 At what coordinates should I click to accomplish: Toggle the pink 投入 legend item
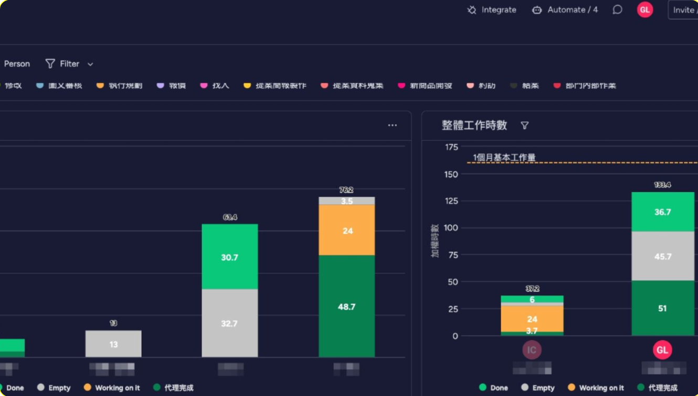tap(215, 85)
